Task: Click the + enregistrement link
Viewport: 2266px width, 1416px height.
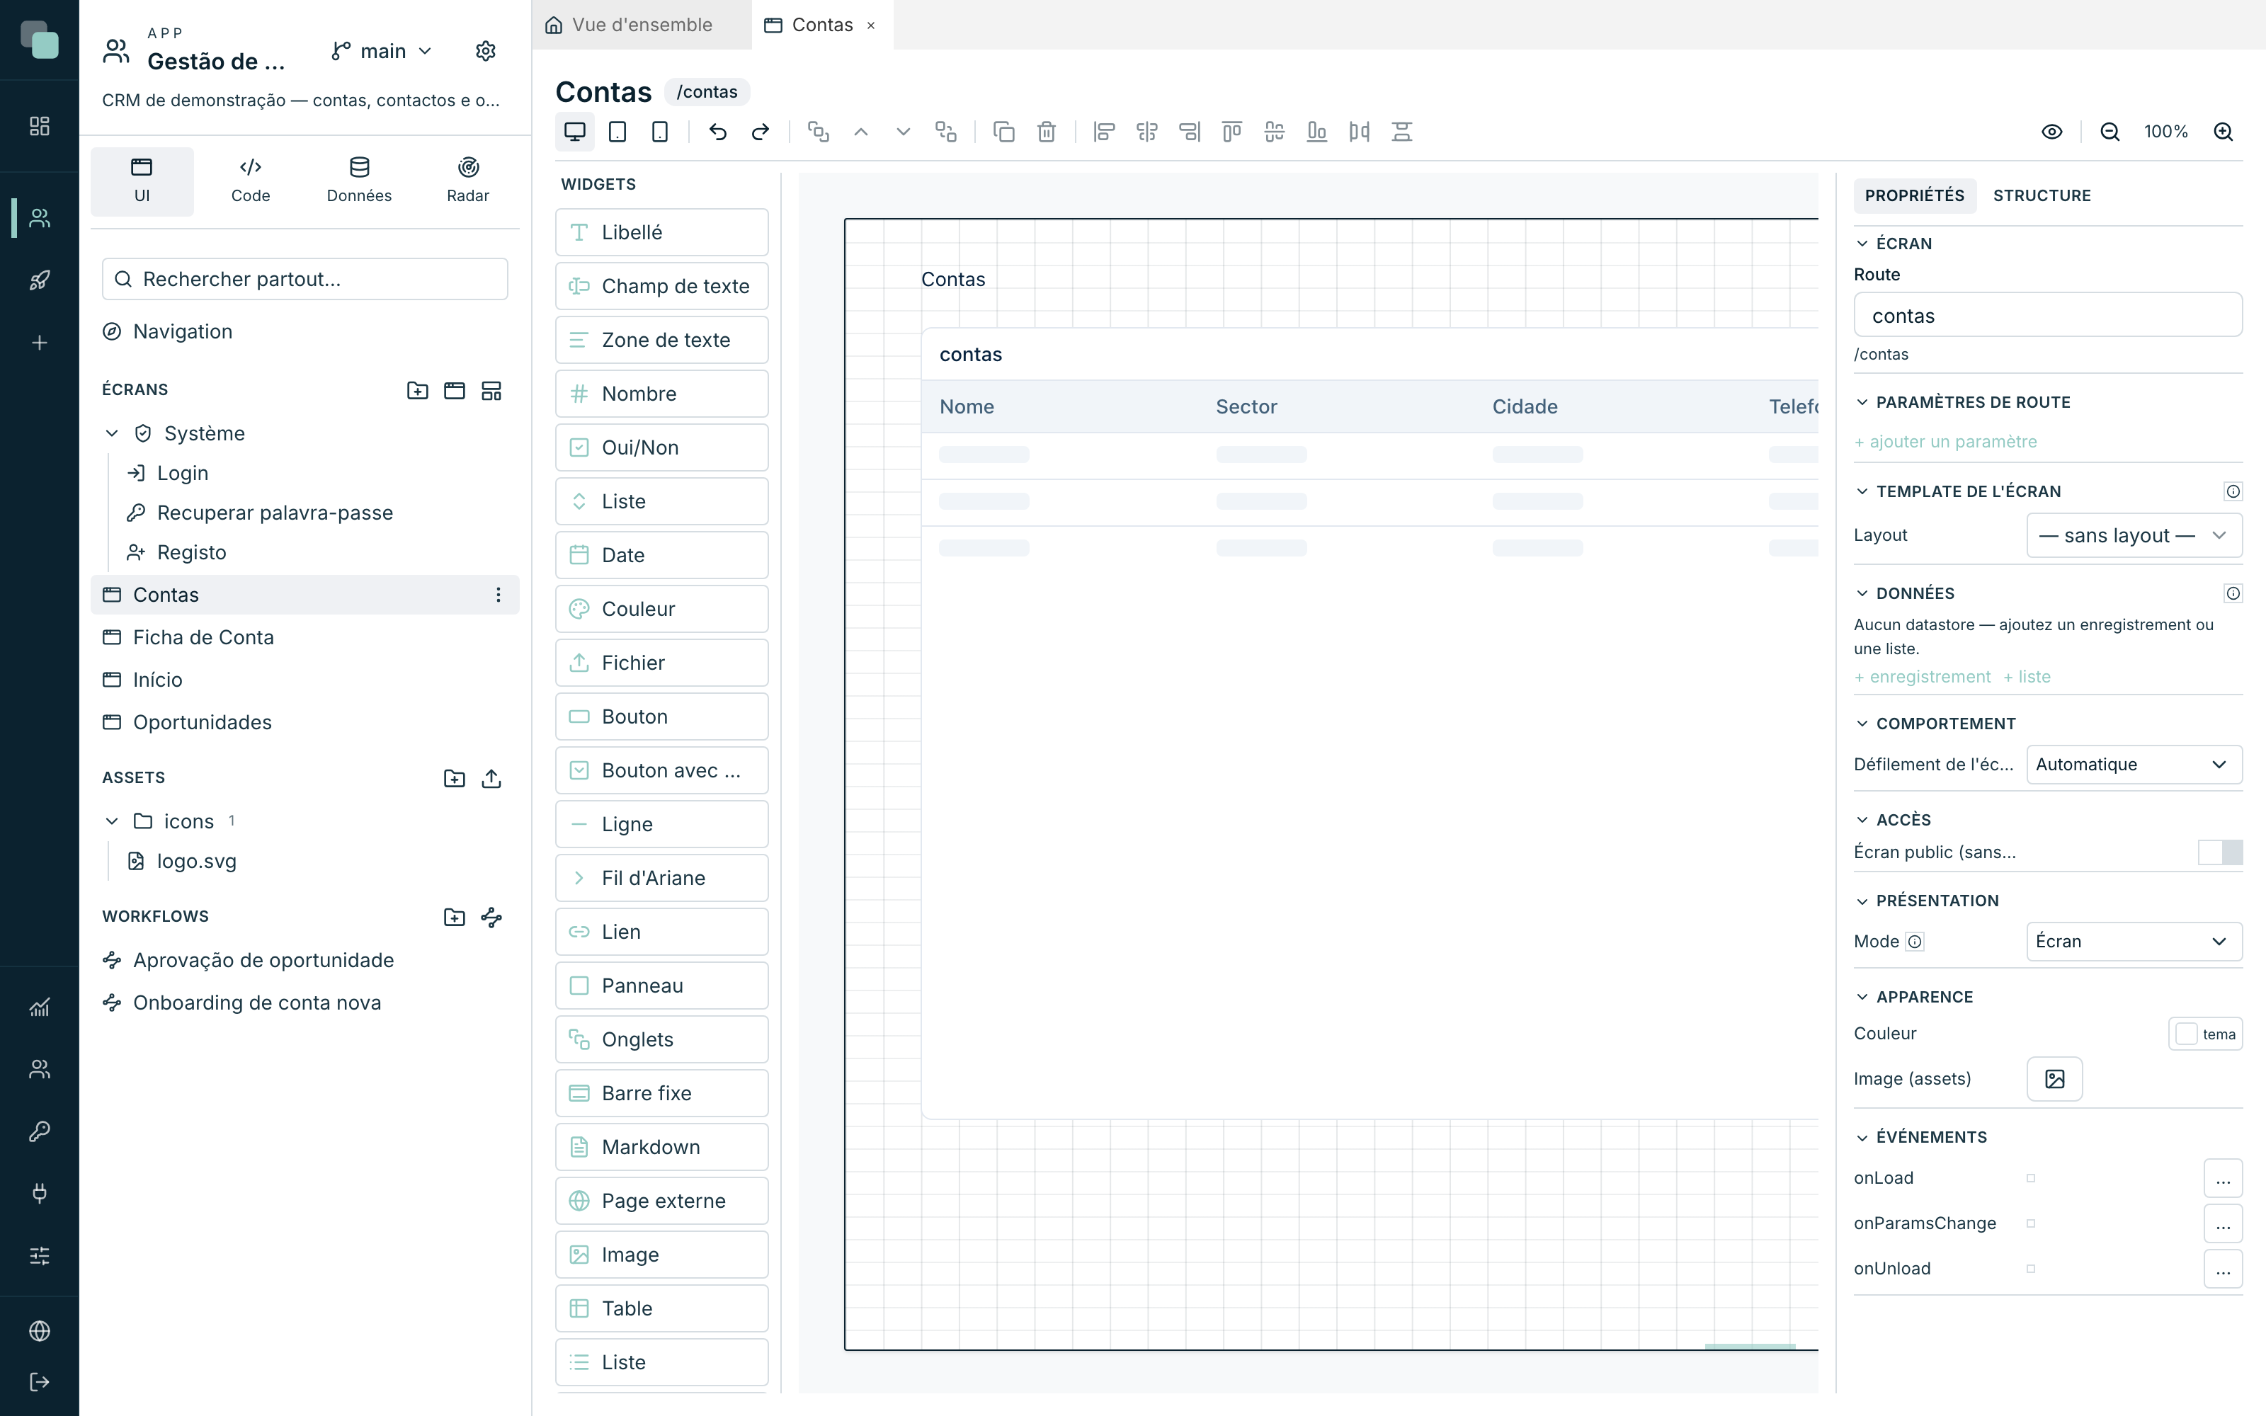Action: 1923,677
